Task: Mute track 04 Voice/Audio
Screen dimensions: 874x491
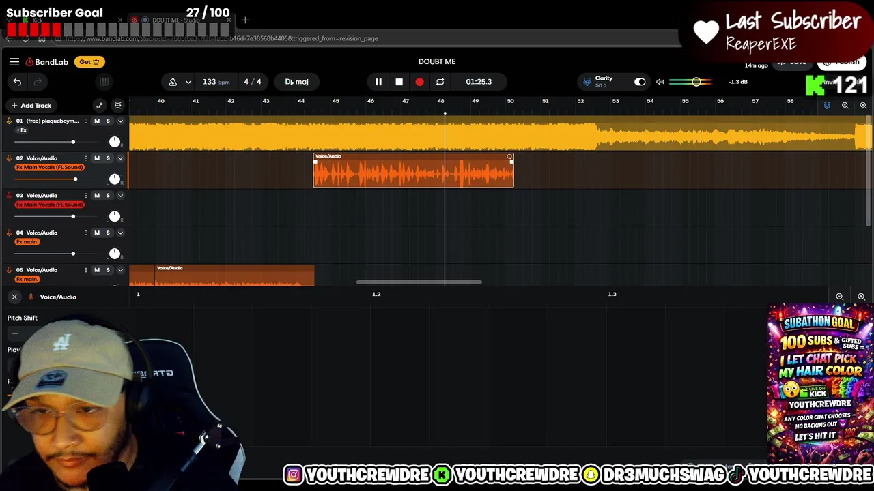Action: (96, 233)
